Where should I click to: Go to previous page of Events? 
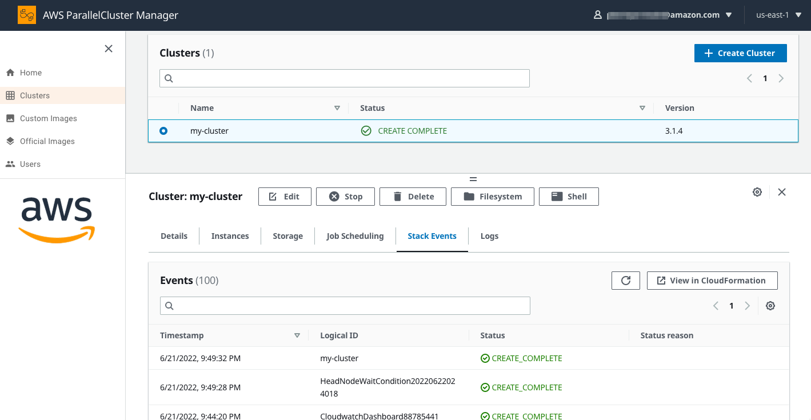716,306
